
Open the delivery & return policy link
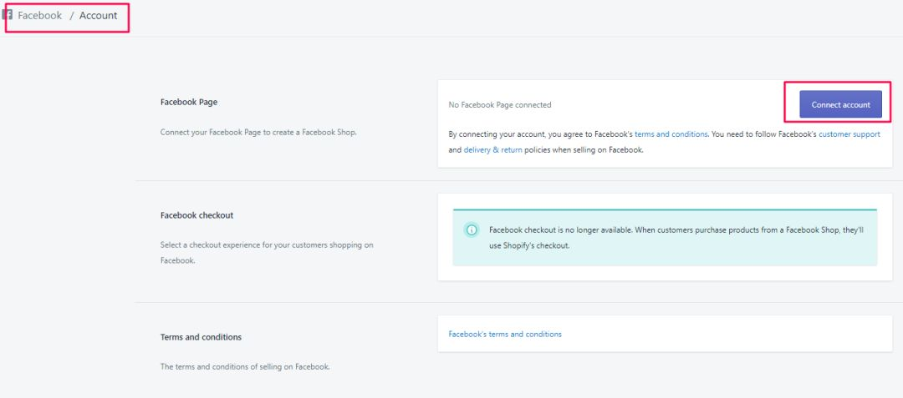[493, 150]
